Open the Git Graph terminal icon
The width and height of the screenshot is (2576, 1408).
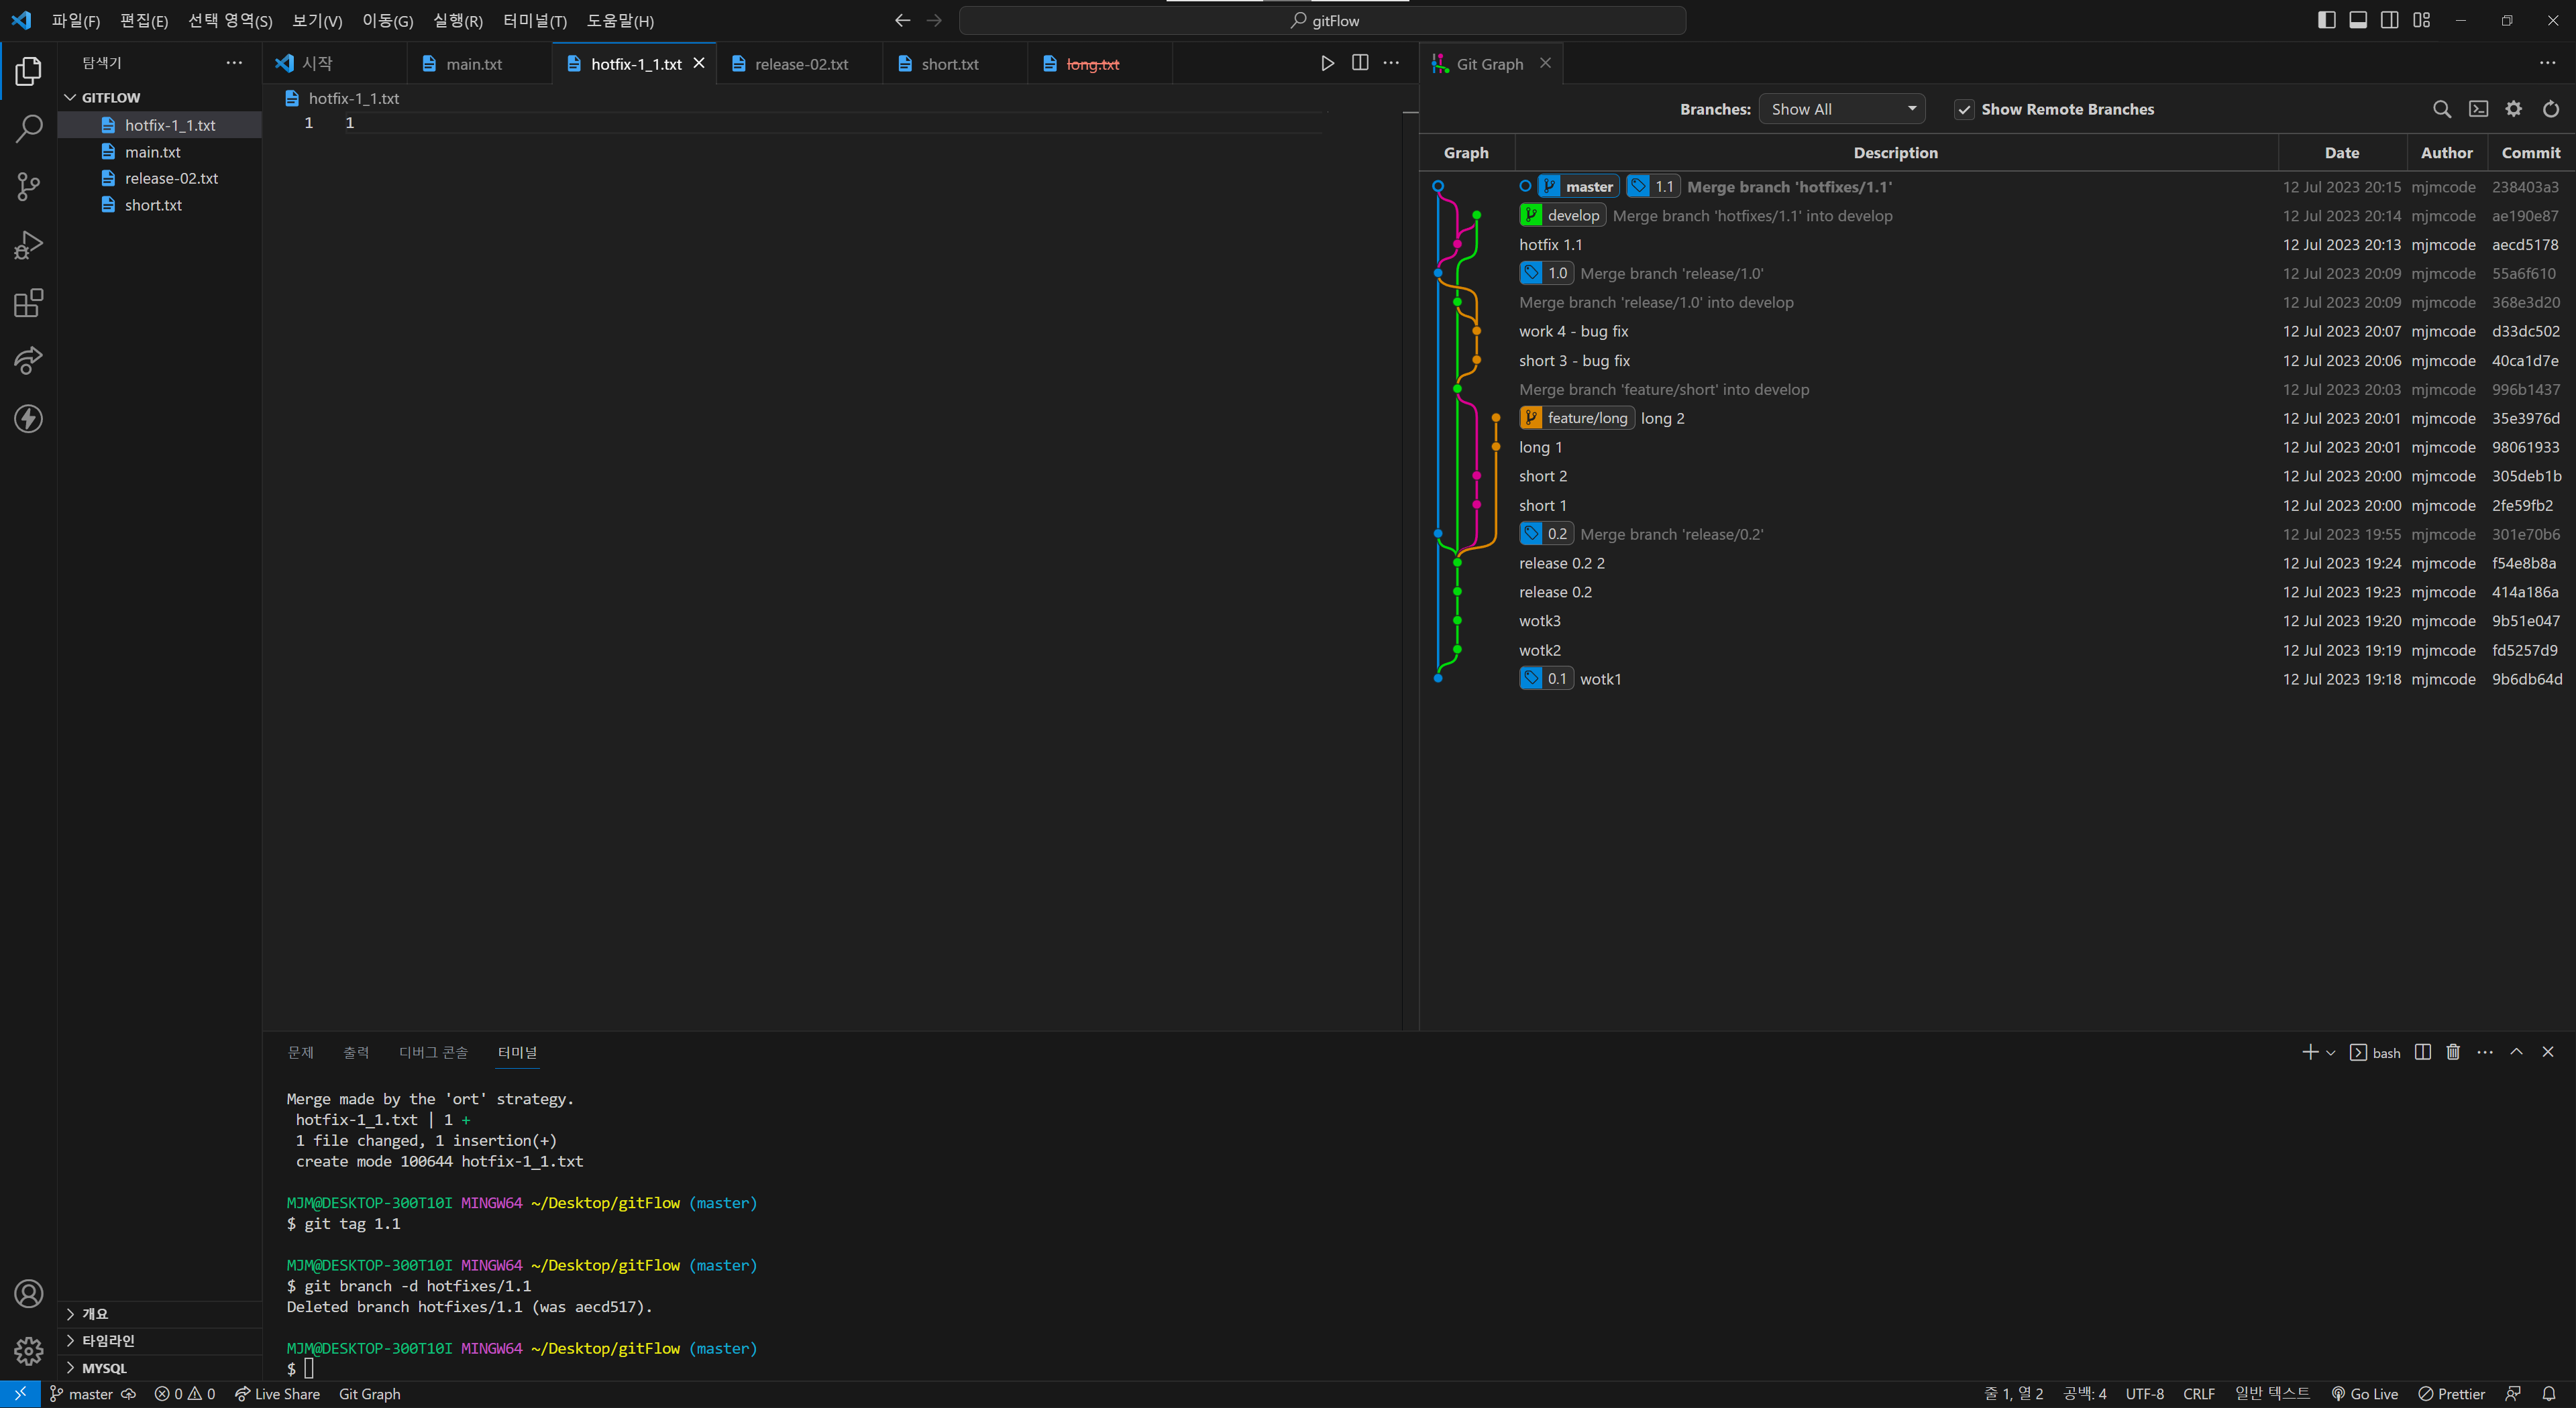[x=2478, y=109]
